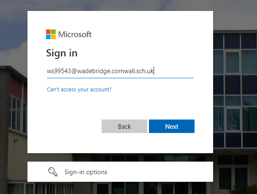This screenshot has height=194, width=257.
Task: Click the blue underline beneath the email field
Action: pyautogui.click(x=120, y=78)
